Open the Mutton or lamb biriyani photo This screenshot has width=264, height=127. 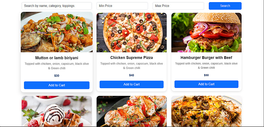point(57,32)
